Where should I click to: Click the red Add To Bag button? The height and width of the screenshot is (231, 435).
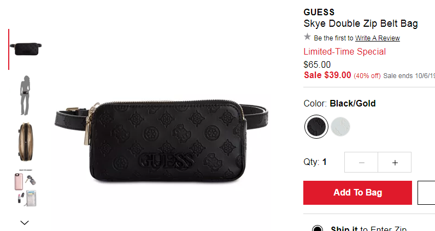coord(357,193)
